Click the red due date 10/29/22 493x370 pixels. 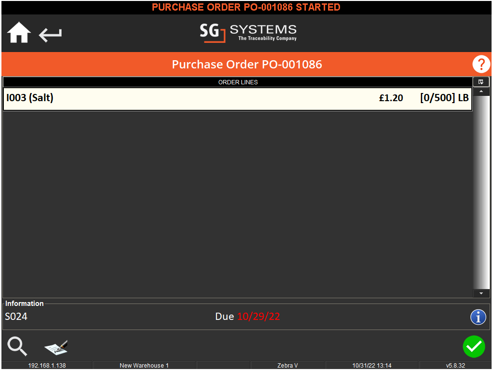258,317
